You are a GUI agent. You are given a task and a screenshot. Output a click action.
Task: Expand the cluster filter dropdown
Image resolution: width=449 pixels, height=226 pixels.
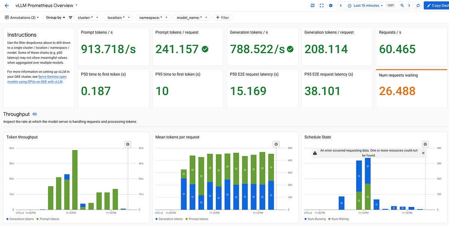point(88,18)
